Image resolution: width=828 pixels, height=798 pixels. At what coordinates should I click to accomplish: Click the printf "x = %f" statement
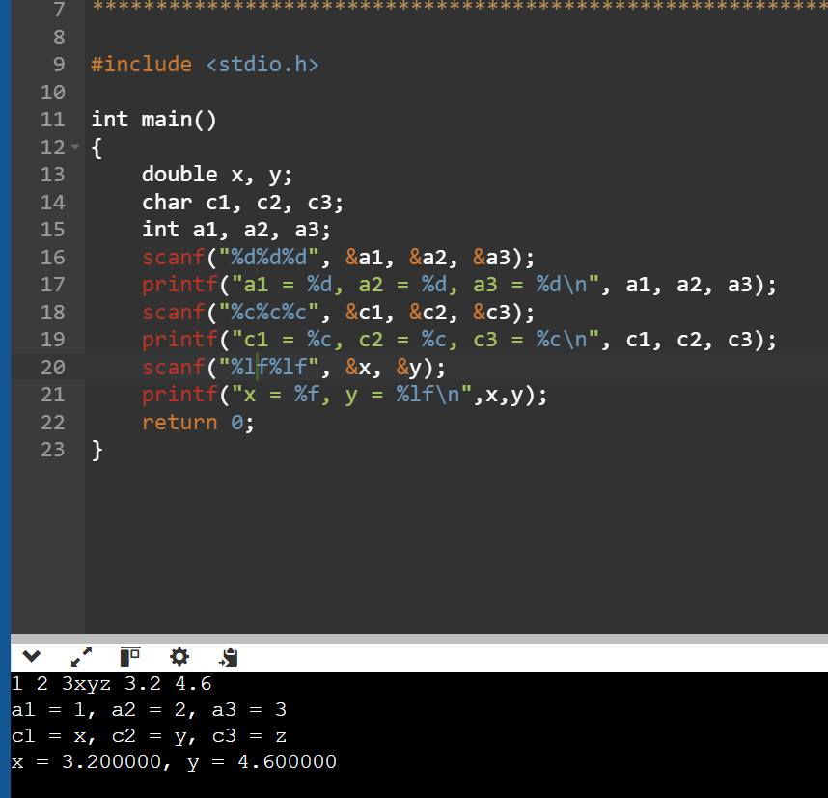pos(345,395)
